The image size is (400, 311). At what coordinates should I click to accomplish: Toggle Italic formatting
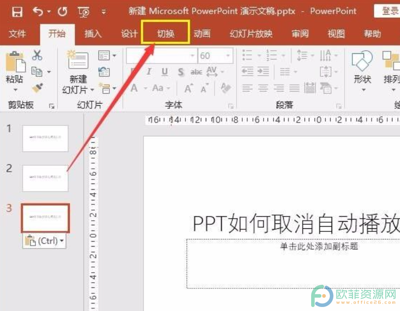pos(149,72)
